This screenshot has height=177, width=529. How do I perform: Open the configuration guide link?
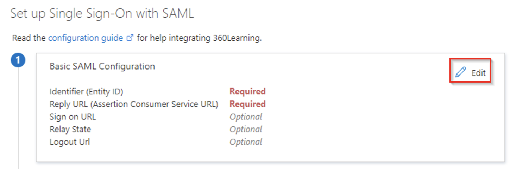(86, 38)
